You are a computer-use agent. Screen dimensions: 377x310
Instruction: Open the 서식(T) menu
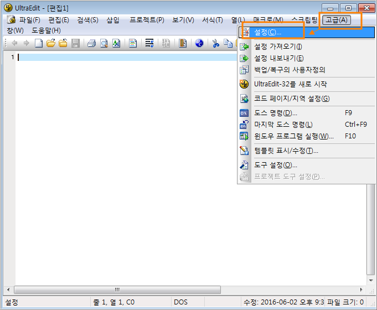[213, 20]
